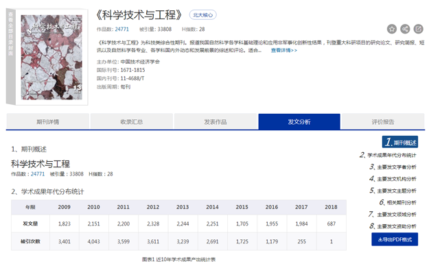Jump to 7. 主要发文领域分析
Screen dimensions: 431x279
click(393, 214)
